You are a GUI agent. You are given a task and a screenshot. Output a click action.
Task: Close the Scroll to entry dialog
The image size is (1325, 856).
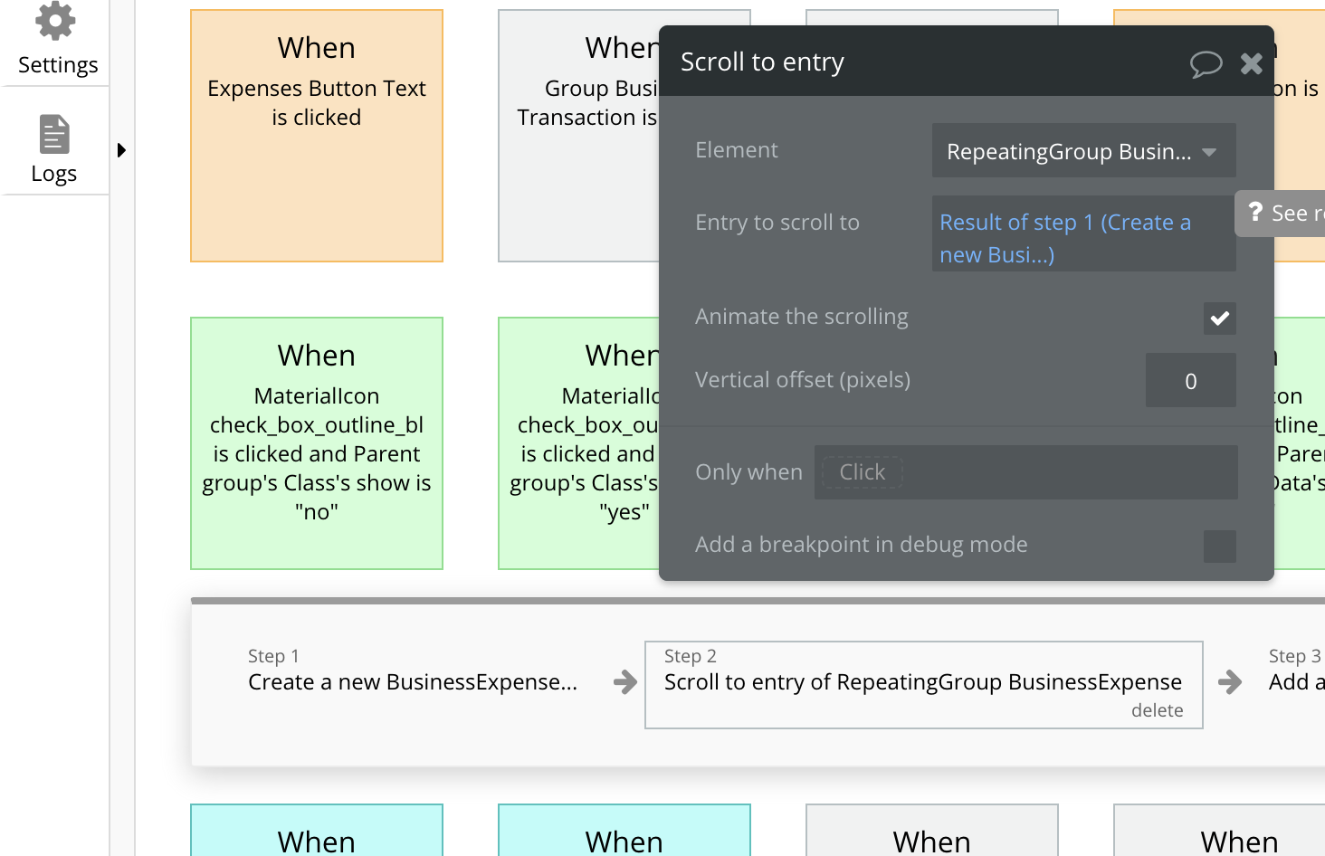coord(1252,63)
